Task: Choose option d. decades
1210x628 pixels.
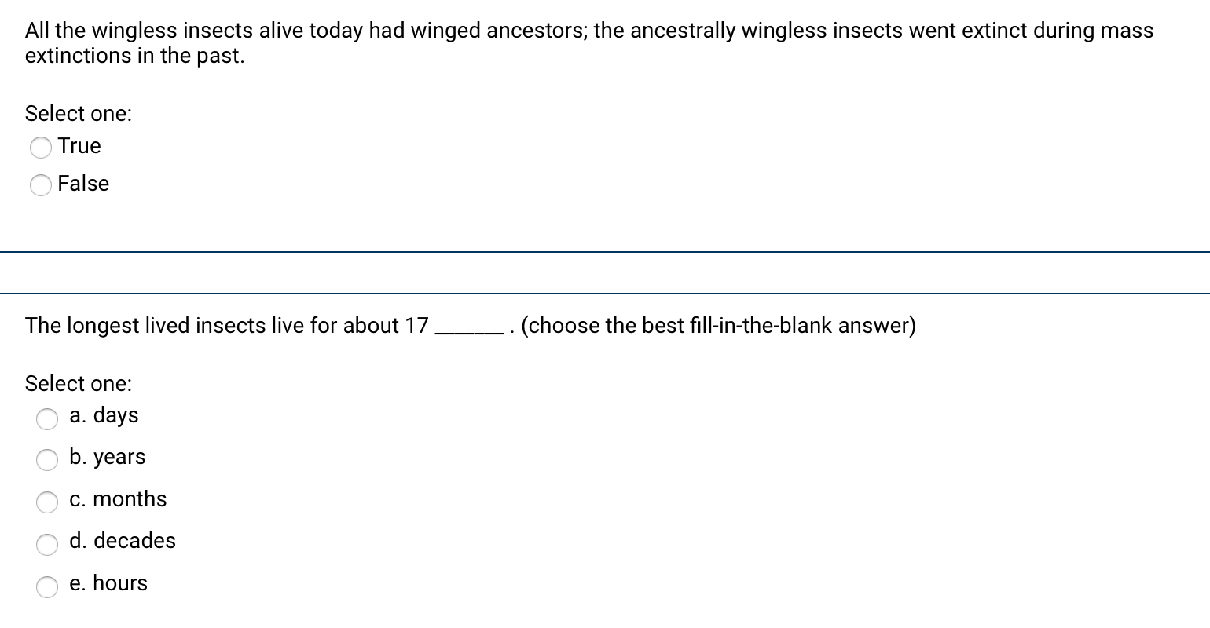Action: pos(47,545)
